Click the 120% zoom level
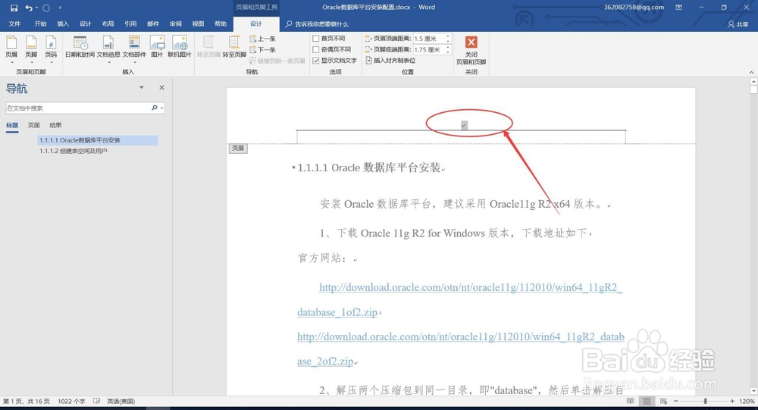758x410 pixels. (747, 401)
